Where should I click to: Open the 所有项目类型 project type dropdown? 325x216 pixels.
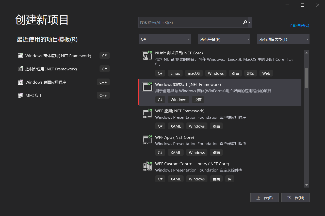(x=283, y=39)
